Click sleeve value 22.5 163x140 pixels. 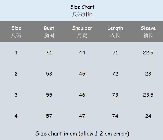[148, 53]
